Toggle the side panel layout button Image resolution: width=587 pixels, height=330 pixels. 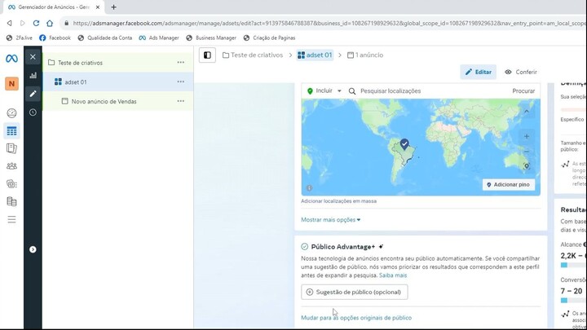click(x=207, y=55)
